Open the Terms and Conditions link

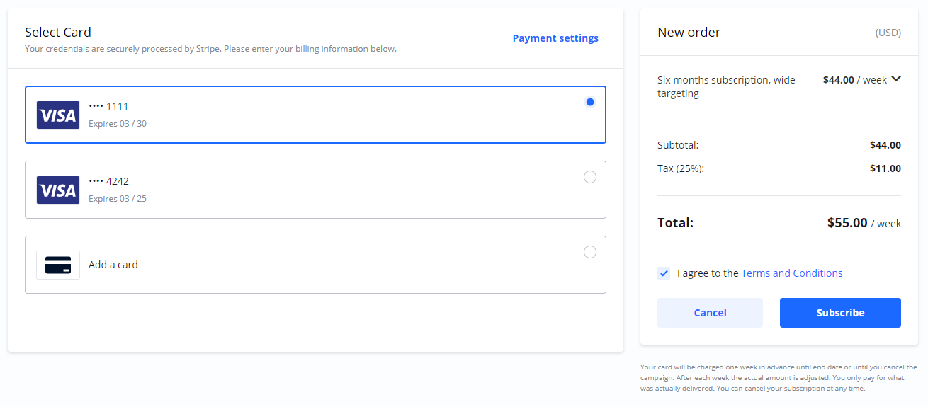tap(791, 273)
